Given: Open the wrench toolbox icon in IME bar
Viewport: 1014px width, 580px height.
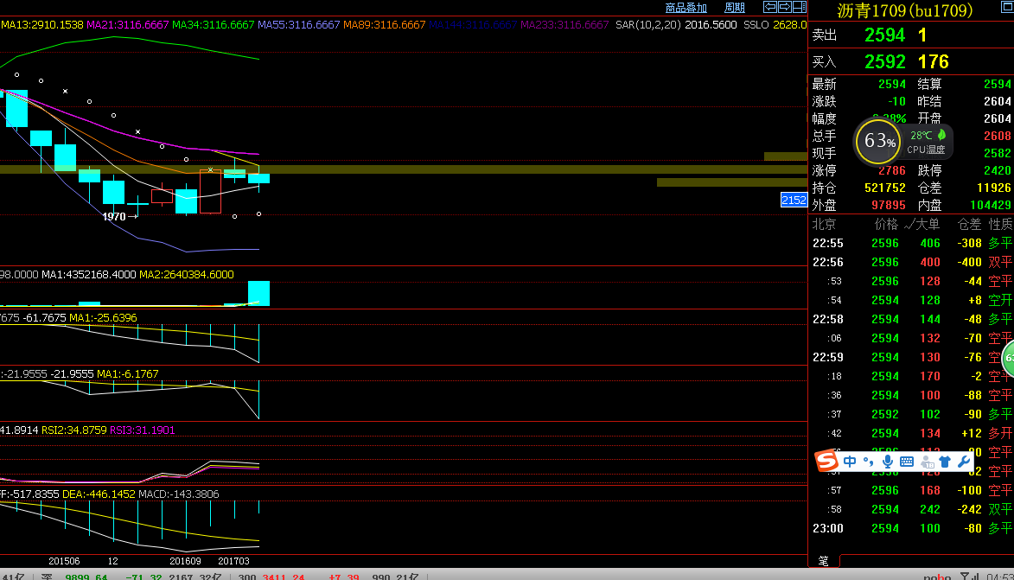Looking at the screenshot, I should (x=964, y=461).
